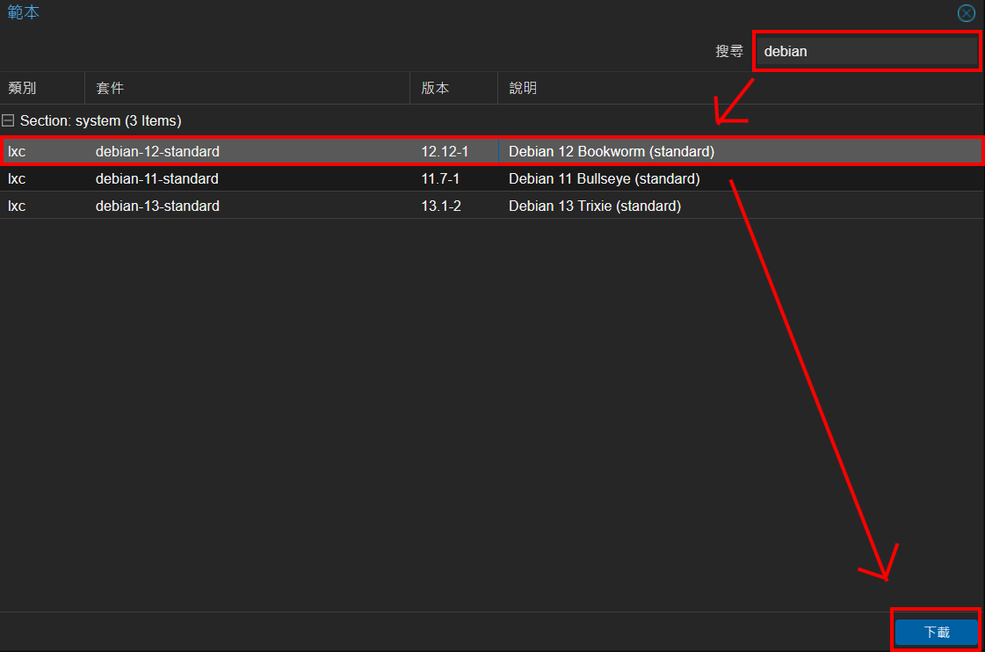Click the Debian 12 Bookworm description
The height and width of the screenshot is (652, 985).
(x=611, y=151)
